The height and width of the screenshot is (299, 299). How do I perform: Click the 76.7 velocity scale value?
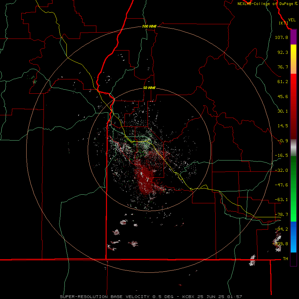click(283, 67)
